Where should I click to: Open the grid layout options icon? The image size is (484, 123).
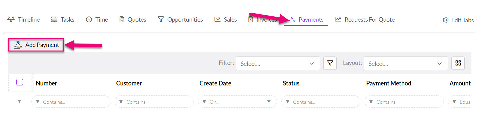(x=458, y=63)
